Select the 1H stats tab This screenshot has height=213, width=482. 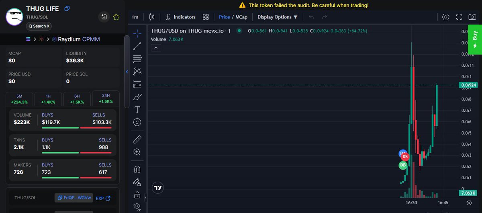coord(48,99)
